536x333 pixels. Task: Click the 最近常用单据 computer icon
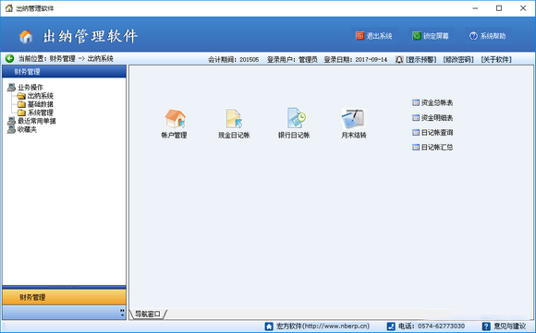(x=11, y=121)
